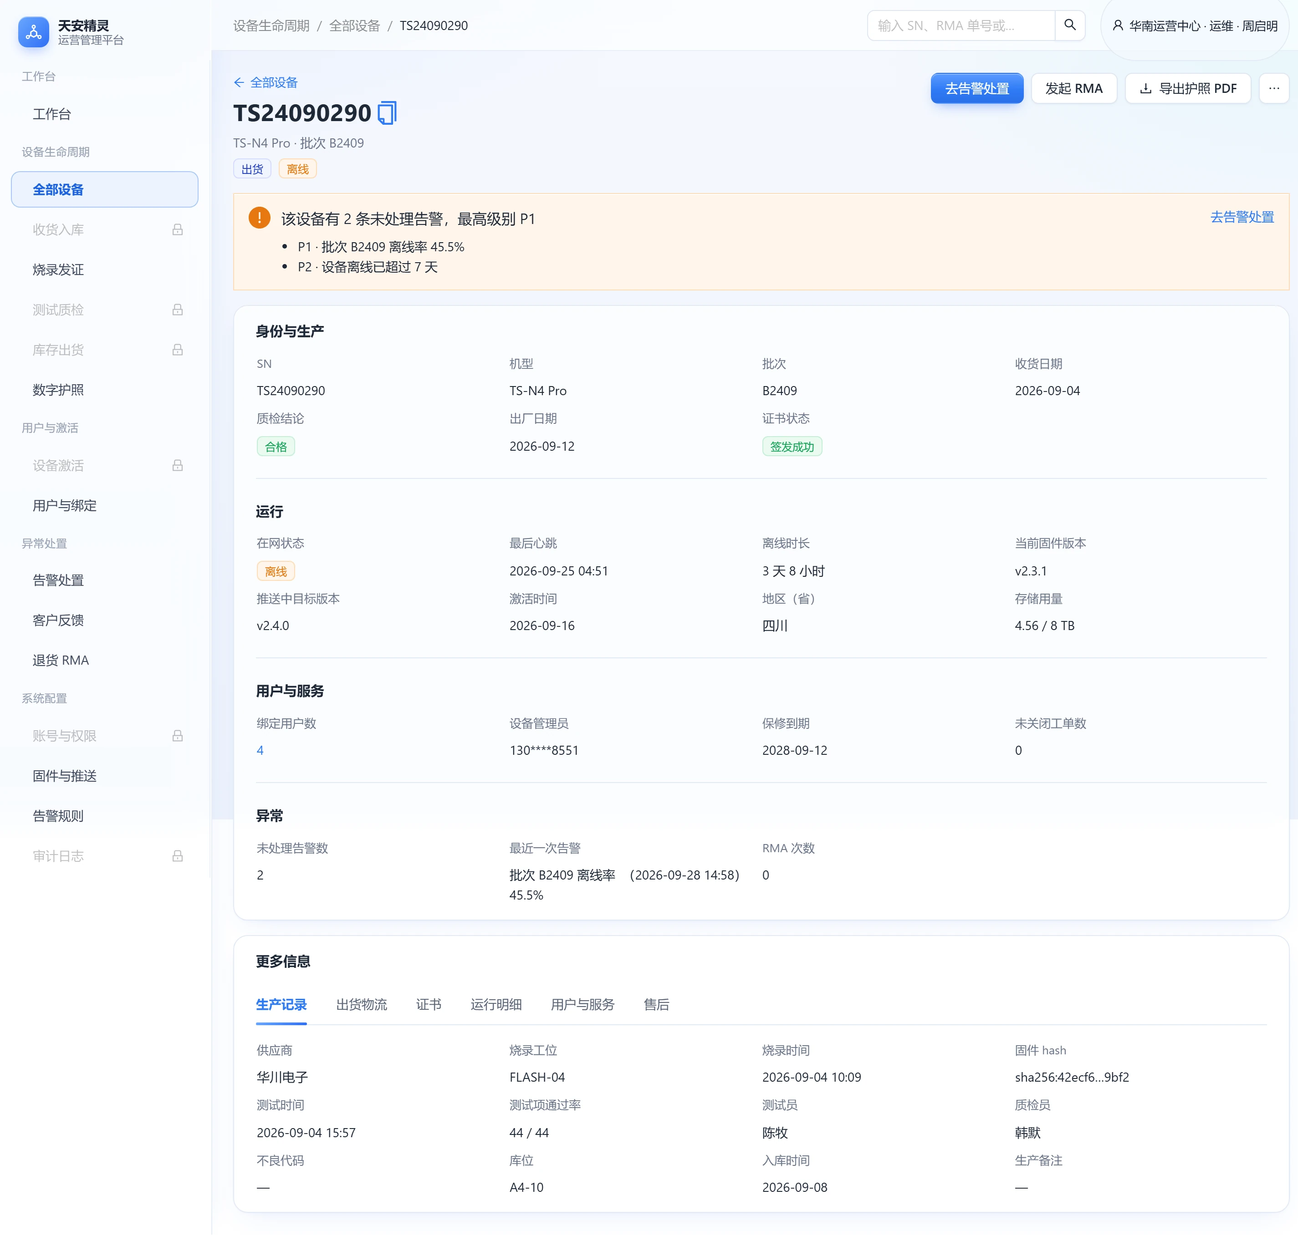1298x1241 pixels.
Task: Open 告警规则 in the sidebar
Action: 105,816
